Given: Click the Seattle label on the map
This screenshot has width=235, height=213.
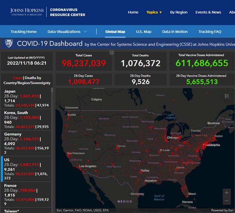Looking at the screenshot, I should pyautogui.click(x=72, y=115).
